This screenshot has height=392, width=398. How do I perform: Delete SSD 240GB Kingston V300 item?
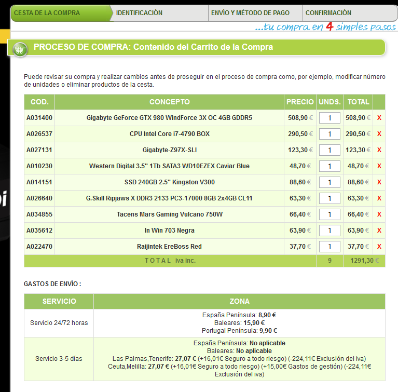tap(379, 182)
